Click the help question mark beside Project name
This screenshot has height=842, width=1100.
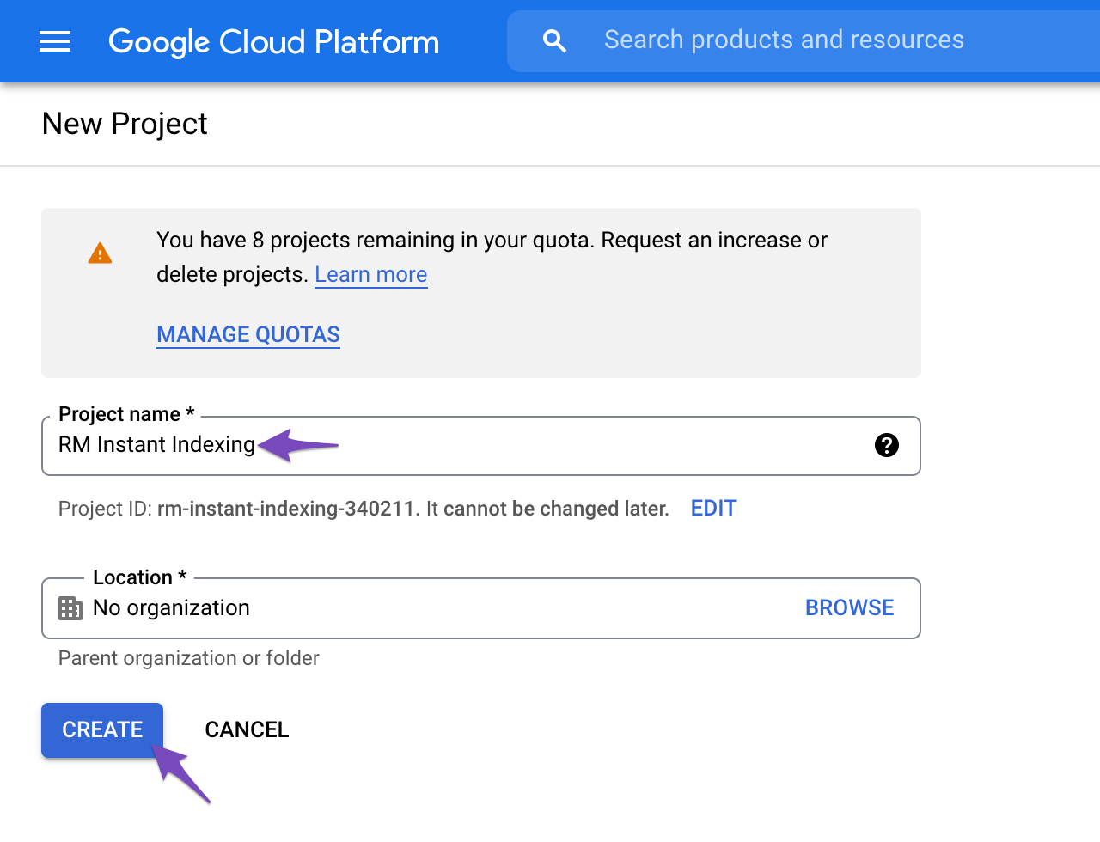tap(886, 445)
